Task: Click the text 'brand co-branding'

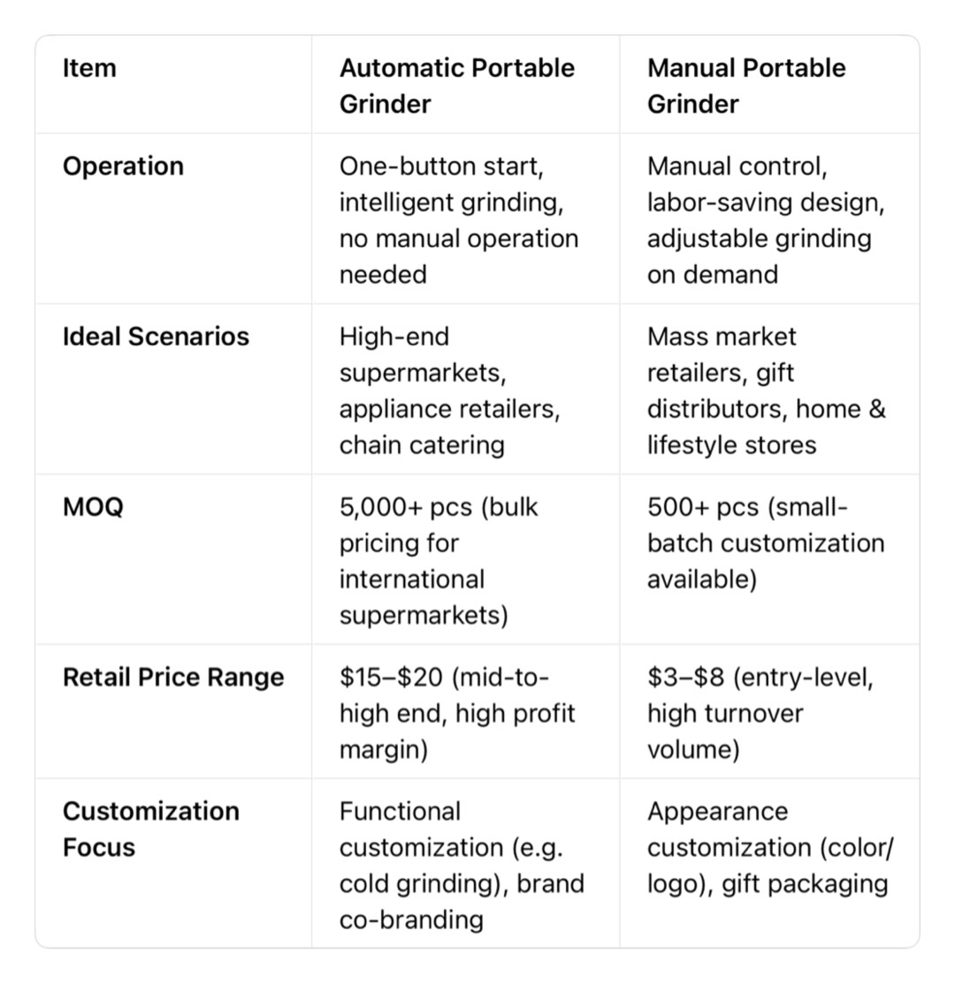Action: coord(462,902)
